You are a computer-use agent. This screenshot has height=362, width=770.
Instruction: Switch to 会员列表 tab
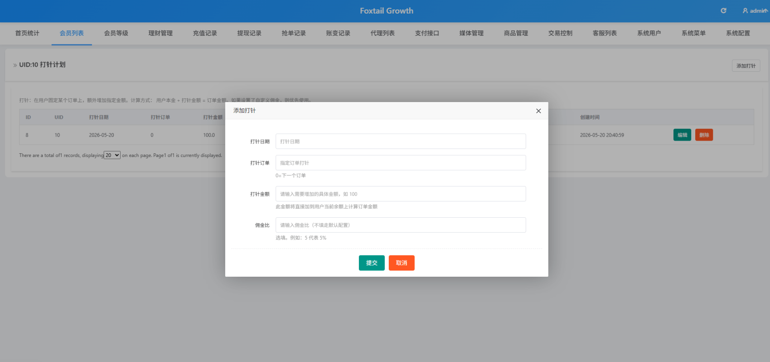tap(72, 33)
